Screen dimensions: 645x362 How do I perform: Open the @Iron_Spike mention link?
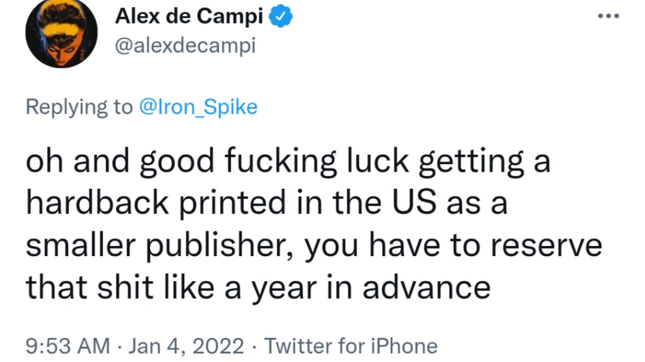tap(198, 107)
